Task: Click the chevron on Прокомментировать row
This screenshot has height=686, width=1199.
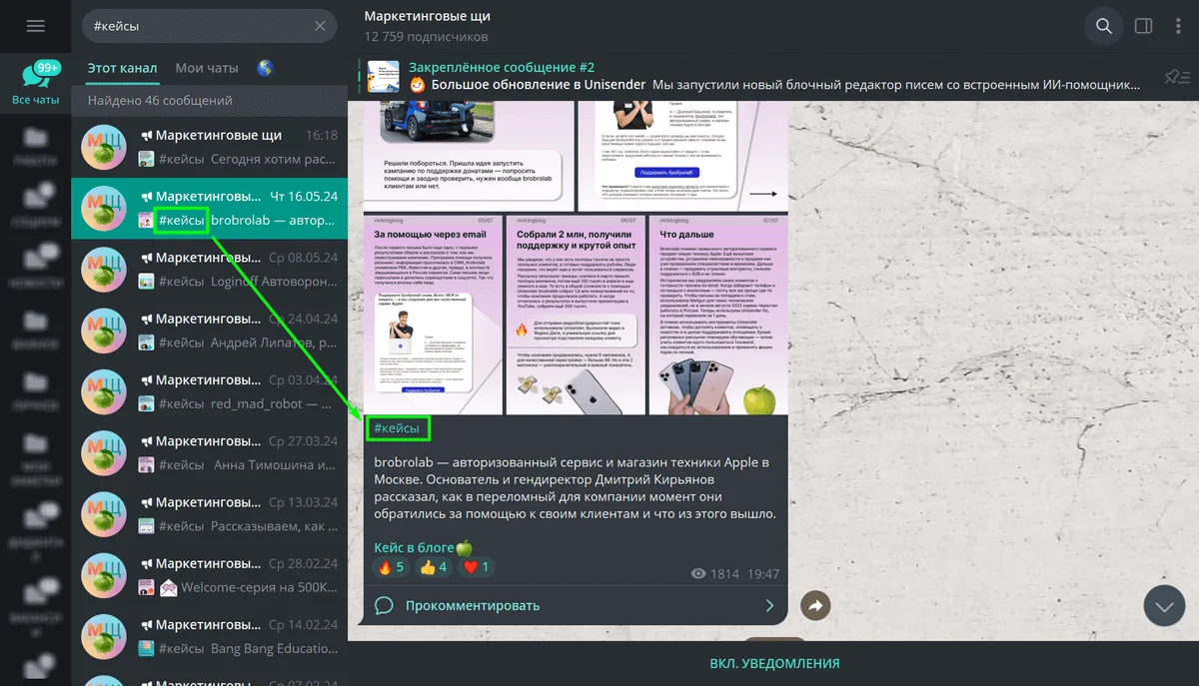Action: point(769,605)
